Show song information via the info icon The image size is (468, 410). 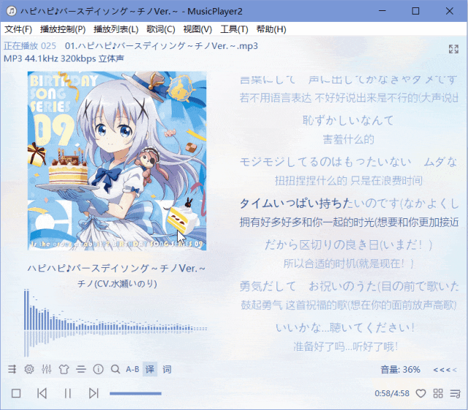(98, 369)
